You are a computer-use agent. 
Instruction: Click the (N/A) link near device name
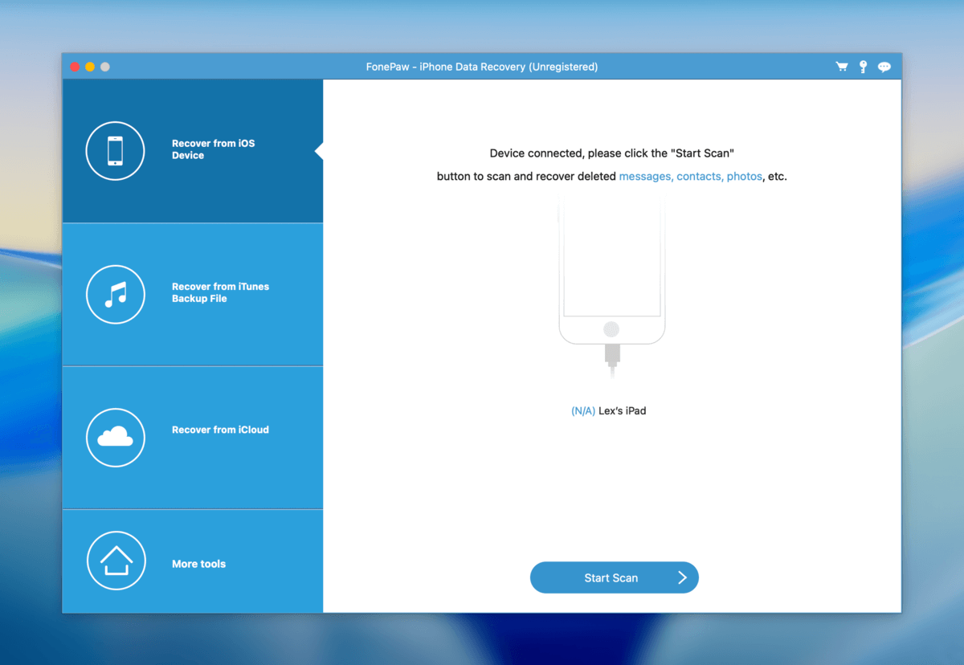coord(583,410)
